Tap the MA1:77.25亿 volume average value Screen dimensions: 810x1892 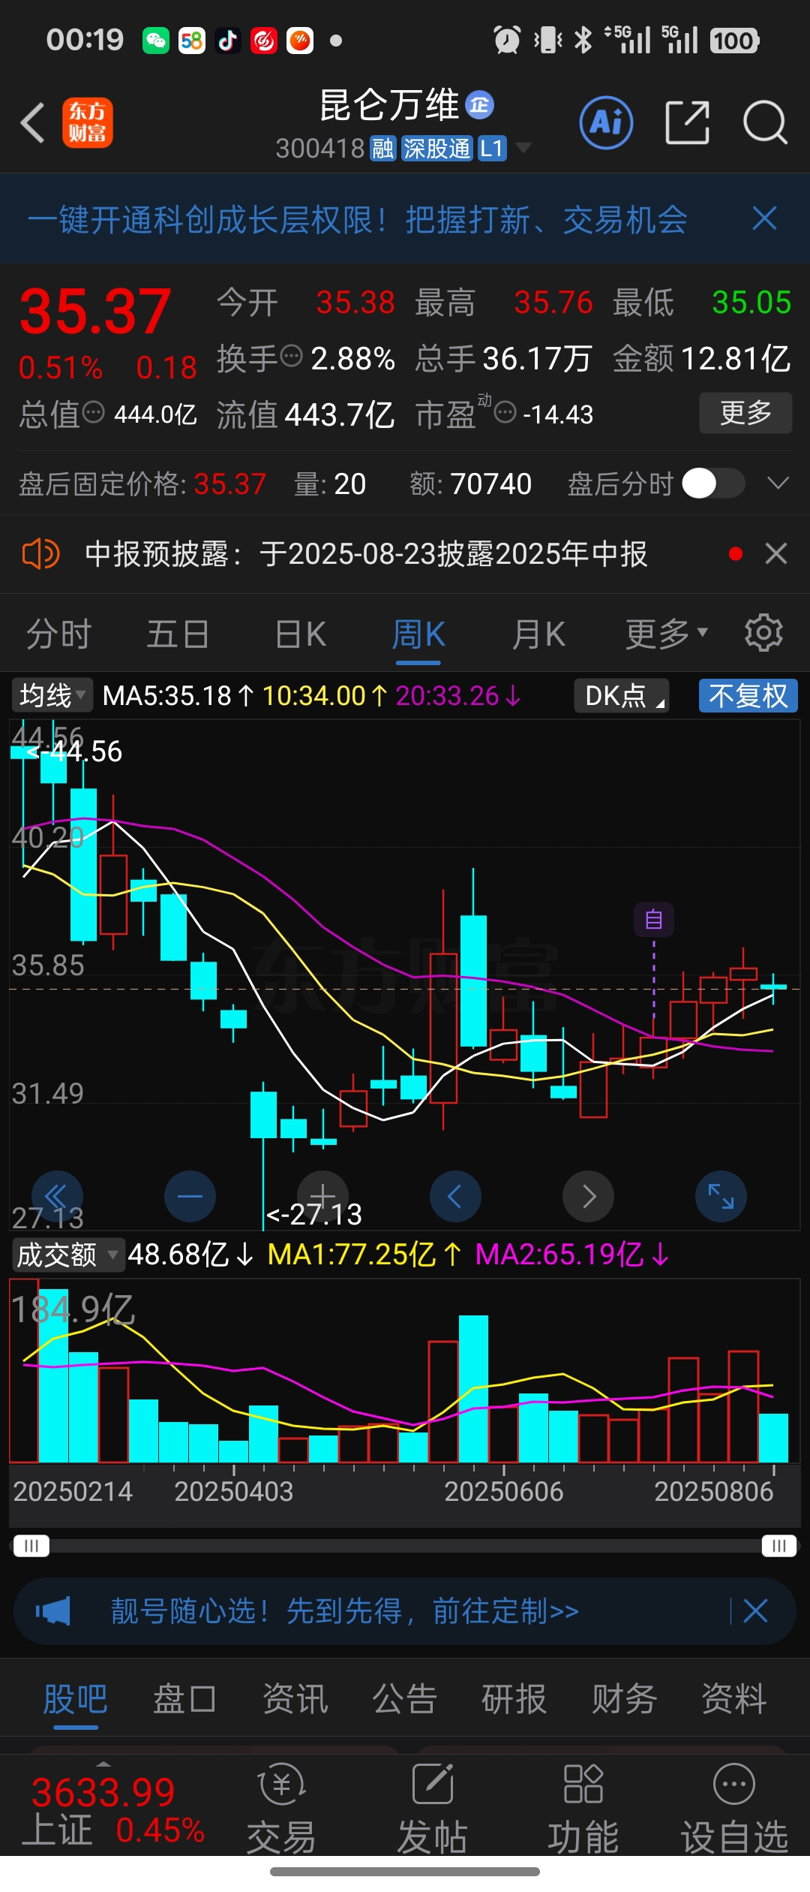364,1255
